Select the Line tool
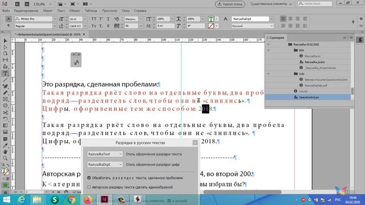 point(5,80)
